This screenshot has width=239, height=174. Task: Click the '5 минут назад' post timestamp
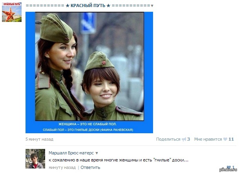40,139
